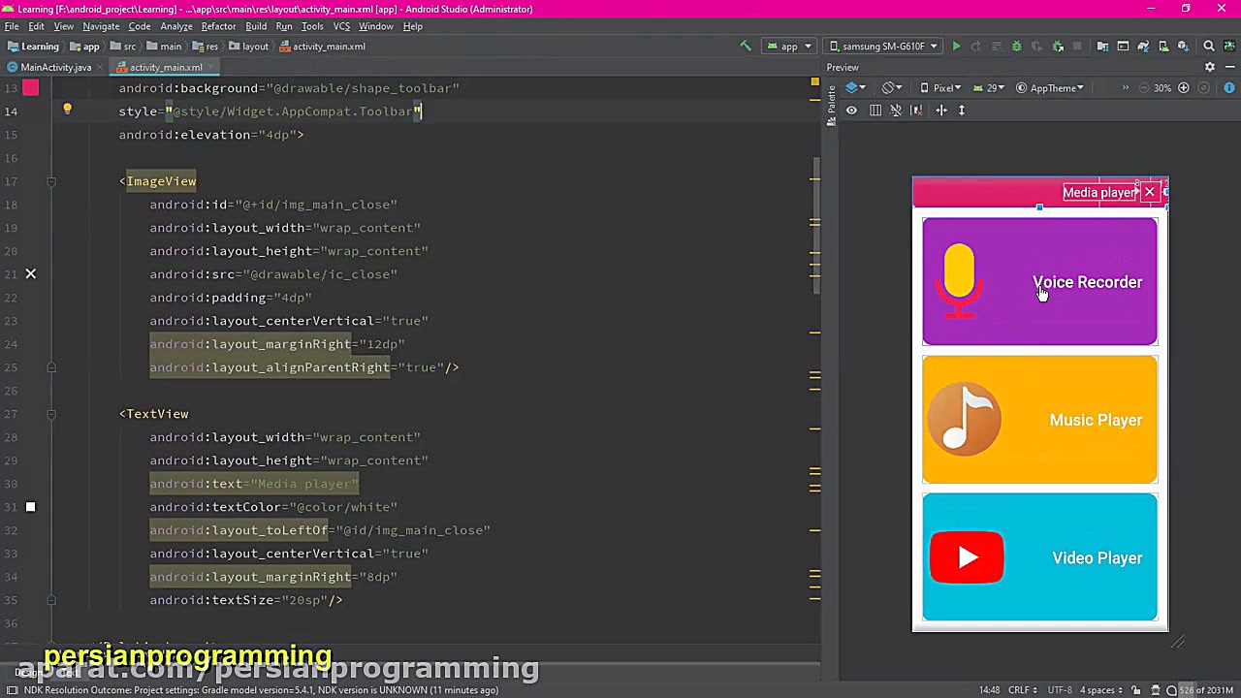
Task: Hide the Preview panel with the minimize icon
Action: (x=1229, y=67)
